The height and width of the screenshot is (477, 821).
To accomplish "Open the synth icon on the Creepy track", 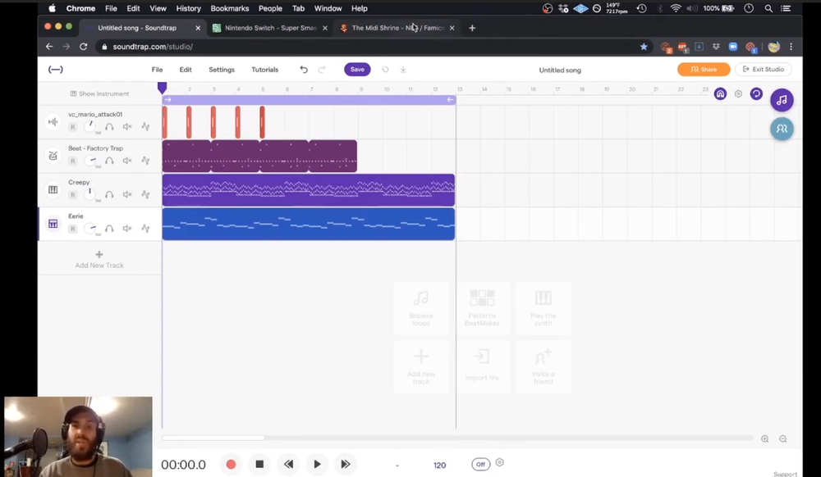I will coord(53,189).
